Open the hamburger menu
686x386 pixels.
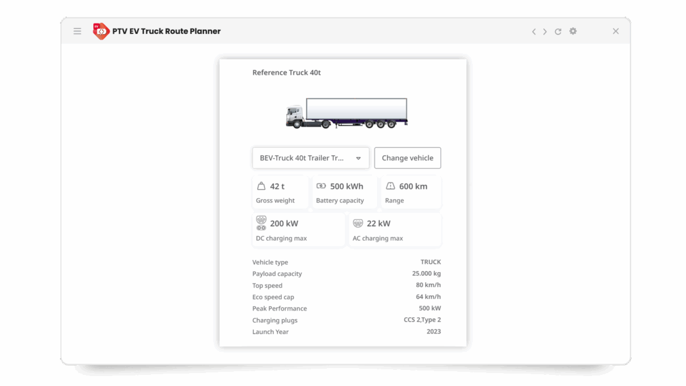click(x=77, y=31)
